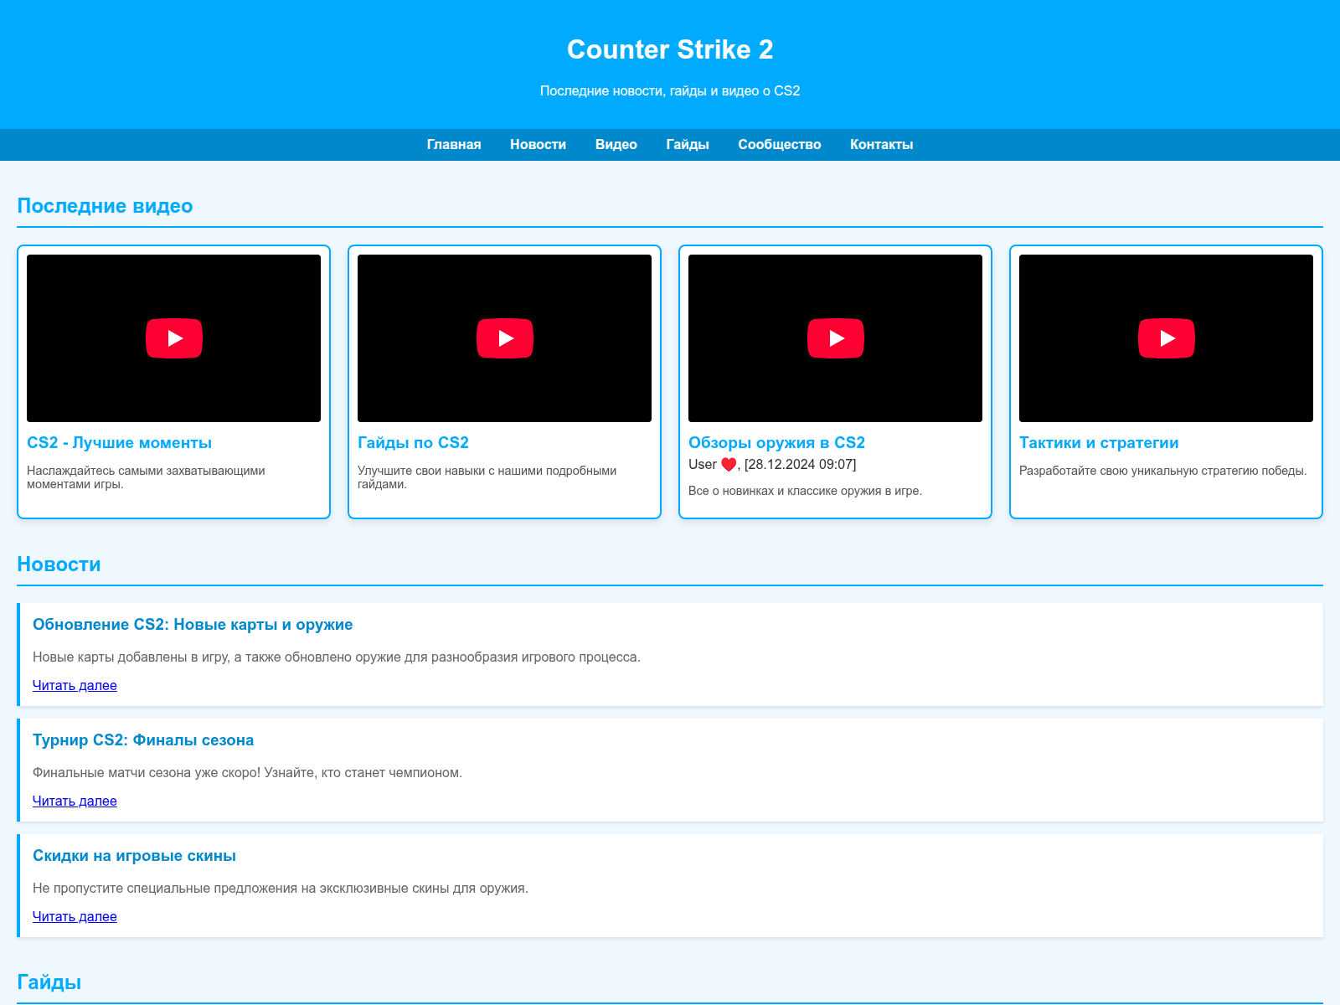
Task: Click the description Все о новинках и классике оружия
Action: [x=805, y=491]
